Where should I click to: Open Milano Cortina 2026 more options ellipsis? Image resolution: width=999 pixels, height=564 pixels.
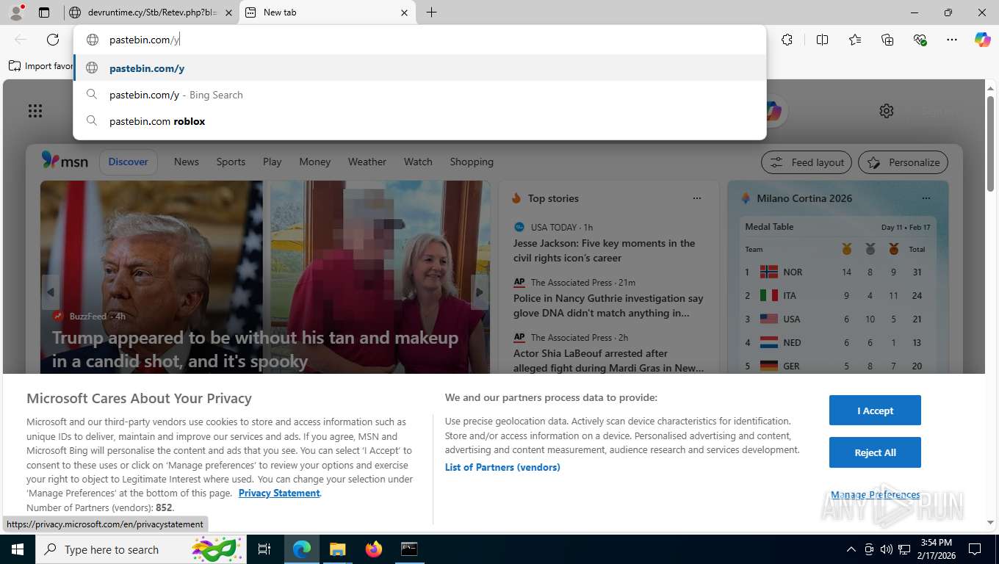tap(926, 198)
